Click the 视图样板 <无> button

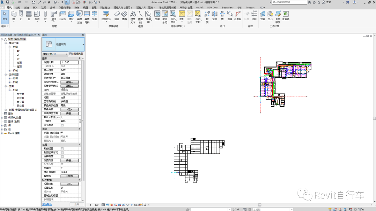click(69, 184)
